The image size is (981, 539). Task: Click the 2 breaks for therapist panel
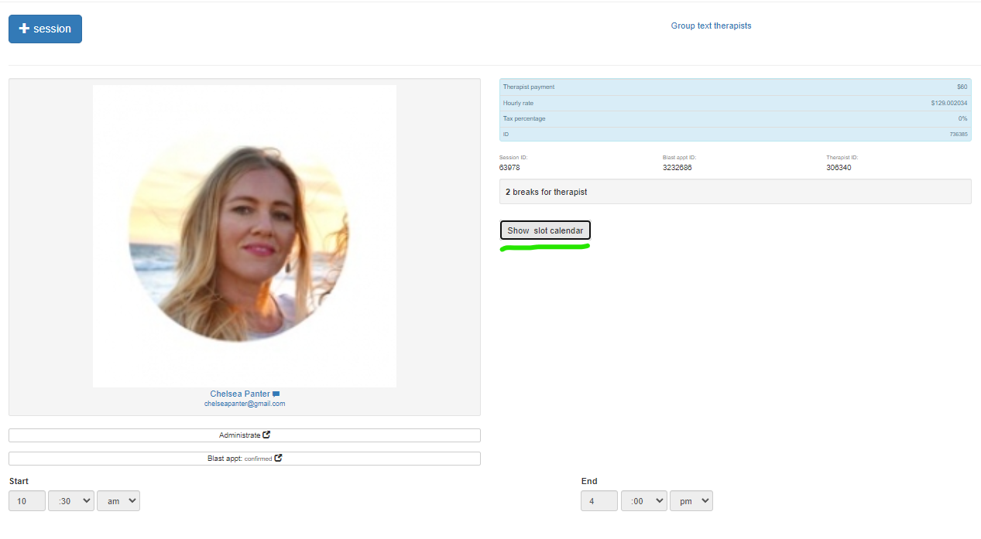tap(735, 192)
